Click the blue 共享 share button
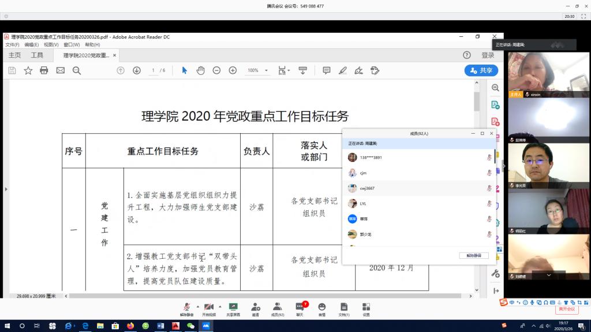 (481, 70)
